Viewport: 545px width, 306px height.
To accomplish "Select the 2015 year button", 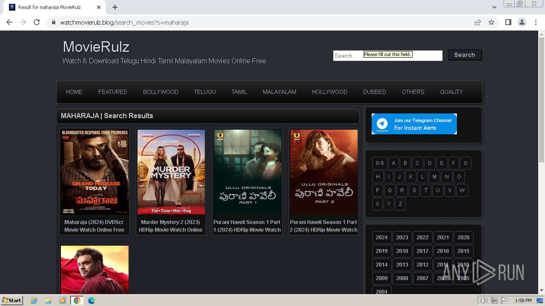I will pos(463,251).
